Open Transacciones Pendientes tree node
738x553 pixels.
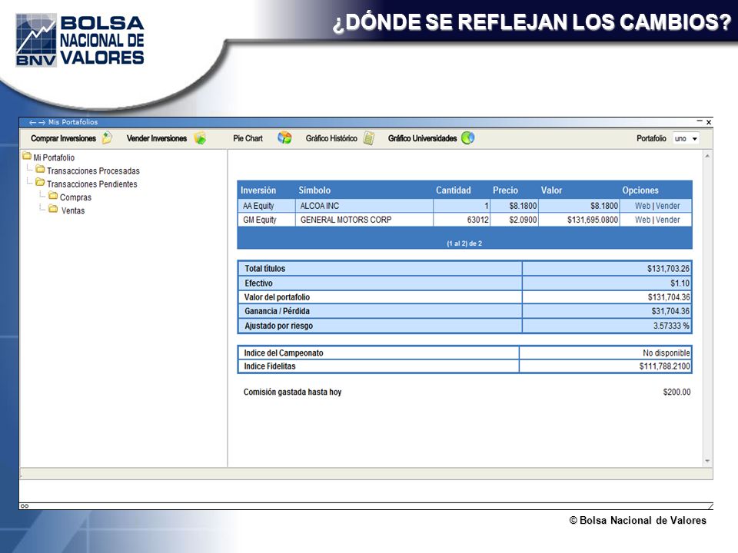91,184
